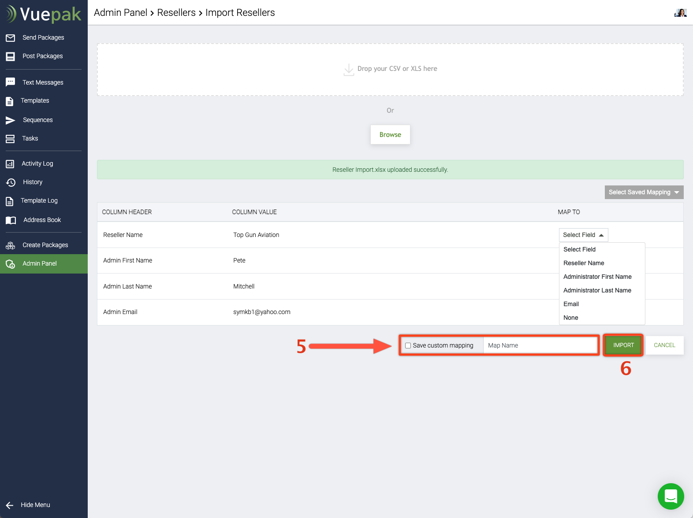Click the CSV or XLS drop zone
693x518 pixels.
click(390, 70)
